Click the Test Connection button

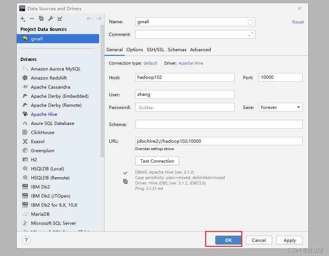click(157, 161)
